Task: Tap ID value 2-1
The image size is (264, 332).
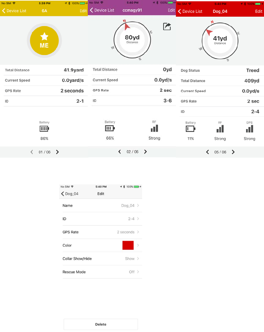Action: [80, 101]
